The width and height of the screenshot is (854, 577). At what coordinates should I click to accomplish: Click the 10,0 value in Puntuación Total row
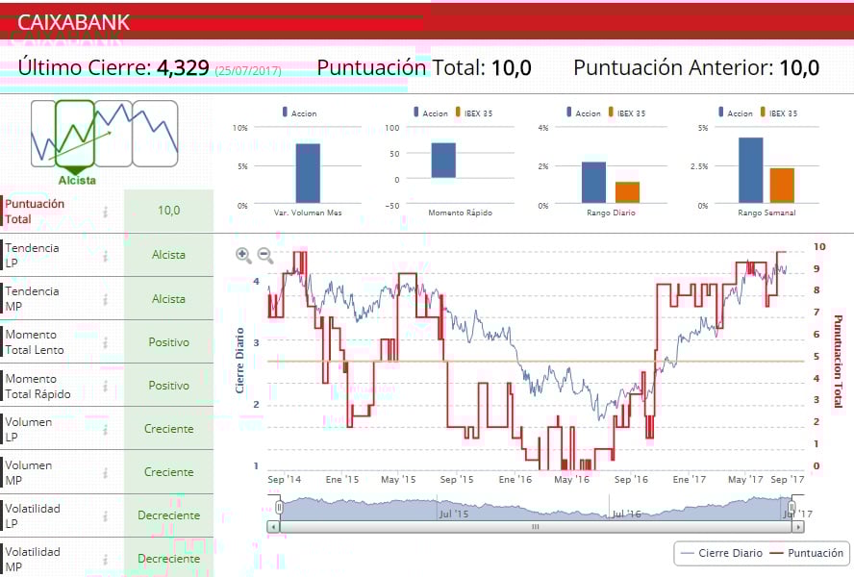tap(169, 211)
